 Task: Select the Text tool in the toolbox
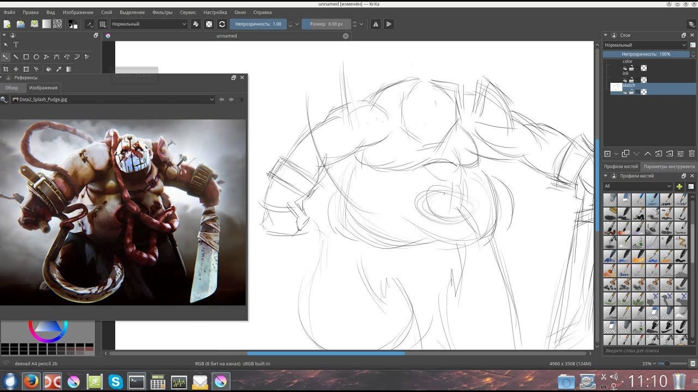pyautogui.click(x=16, y=45)
